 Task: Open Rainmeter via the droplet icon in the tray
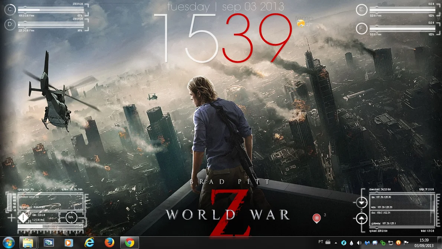[351, 243]
